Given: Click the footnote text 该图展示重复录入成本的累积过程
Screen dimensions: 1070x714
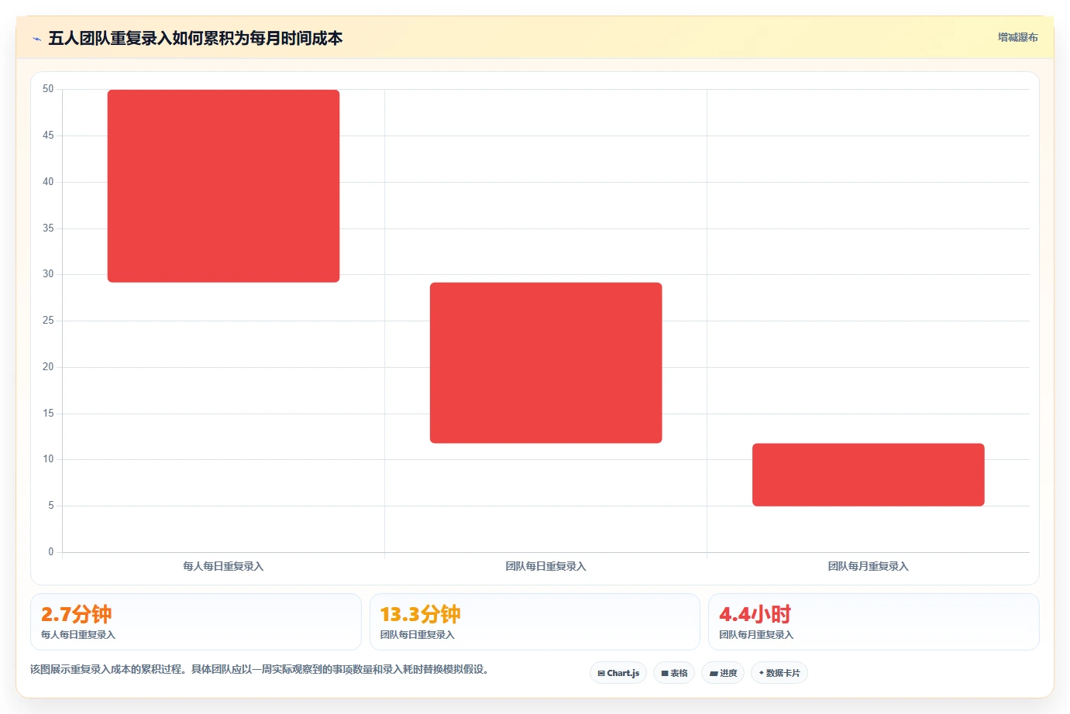Looking at the screenshot, I should point(107,669).
